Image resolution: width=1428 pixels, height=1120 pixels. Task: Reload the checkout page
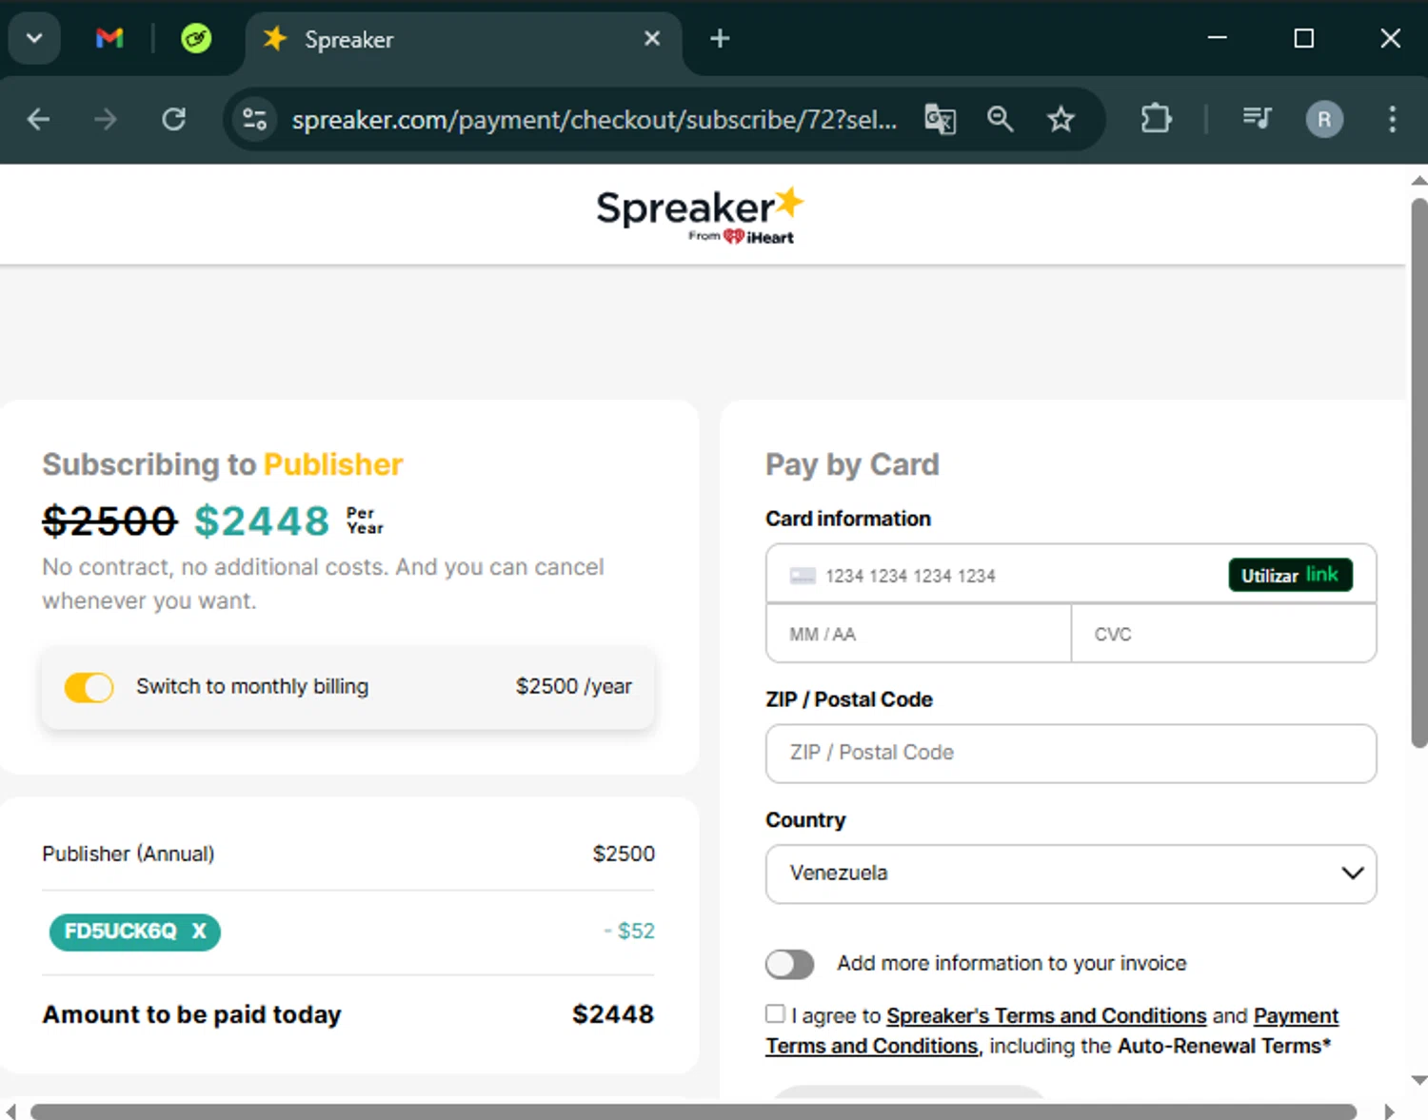point(173,119)
